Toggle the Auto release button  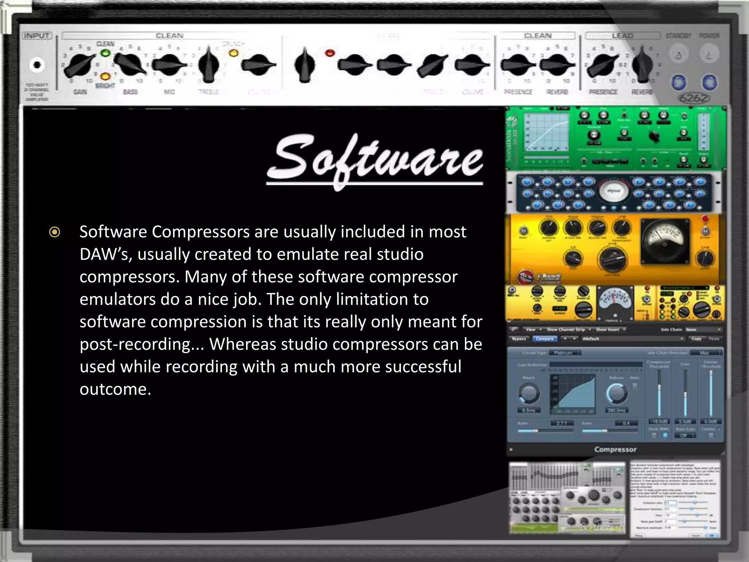pos(635,386)
